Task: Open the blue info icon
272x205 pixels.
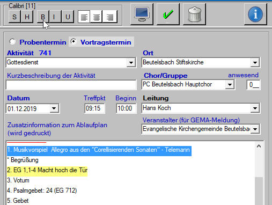Action: (x=255, y=14)
